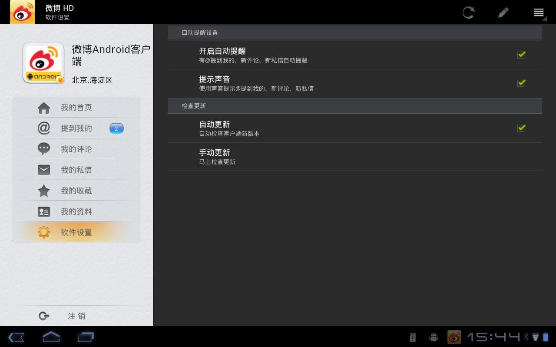This screenshot has height=347, width=556.
Task: Toggle the 开启自动提醒 checkbox
Action: pos(521,55)
